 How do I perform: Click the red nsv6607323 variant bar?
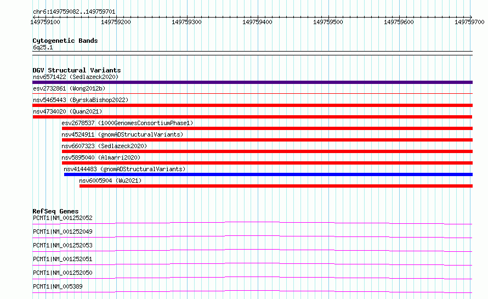click(268, 151)
